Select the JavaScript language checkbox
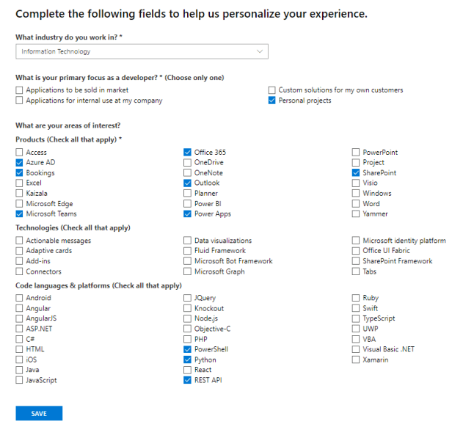This screenshot has width=452, height=427. [x=19, y=381]
